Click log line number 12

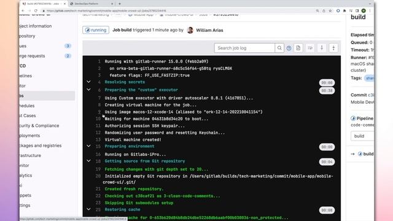click(x=98, y=133)
